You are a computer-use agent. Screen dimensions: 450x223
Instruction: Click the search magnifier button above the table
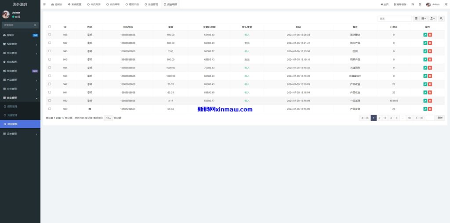441,18
